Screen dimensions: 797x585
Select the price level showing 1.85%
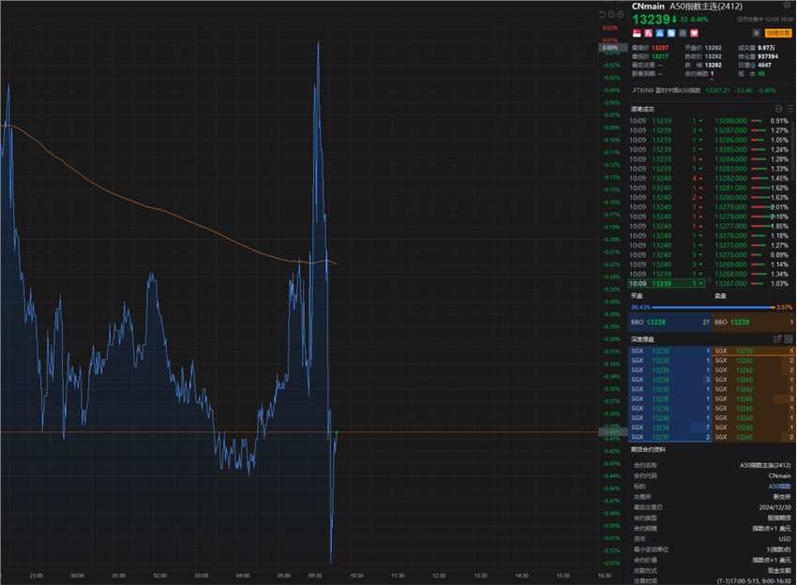point(752,226)
